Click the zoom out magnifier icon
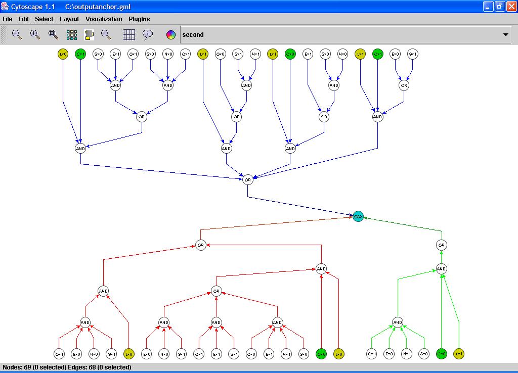 (x=17, y=34)
